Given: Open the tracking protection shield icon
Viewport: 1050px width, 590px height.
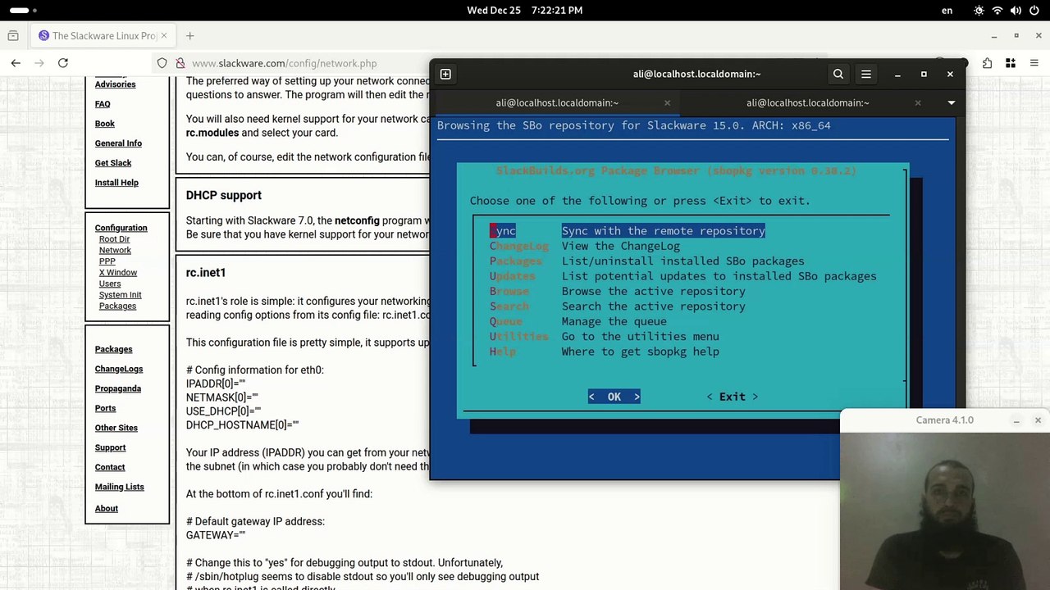Looking at the screenshot, I should [162, 63].
